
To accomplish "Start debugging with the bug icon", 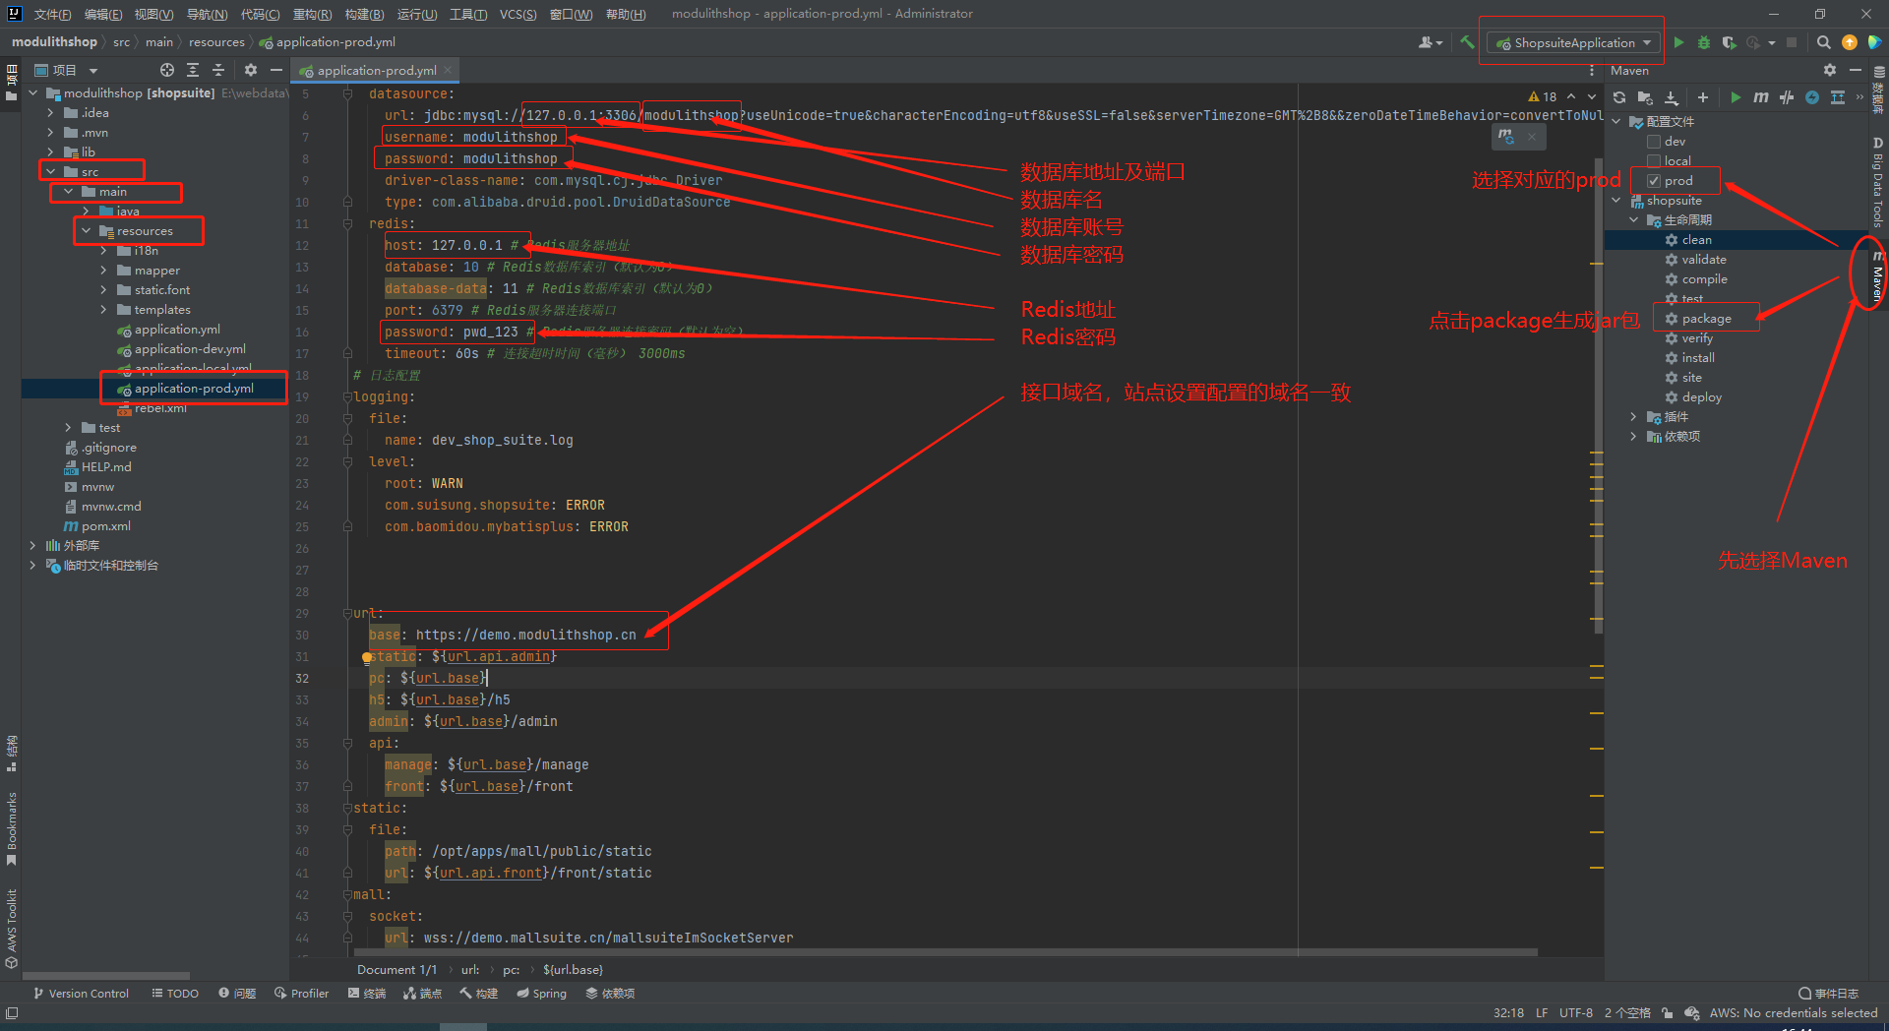I will click(x=1704, y=42).
